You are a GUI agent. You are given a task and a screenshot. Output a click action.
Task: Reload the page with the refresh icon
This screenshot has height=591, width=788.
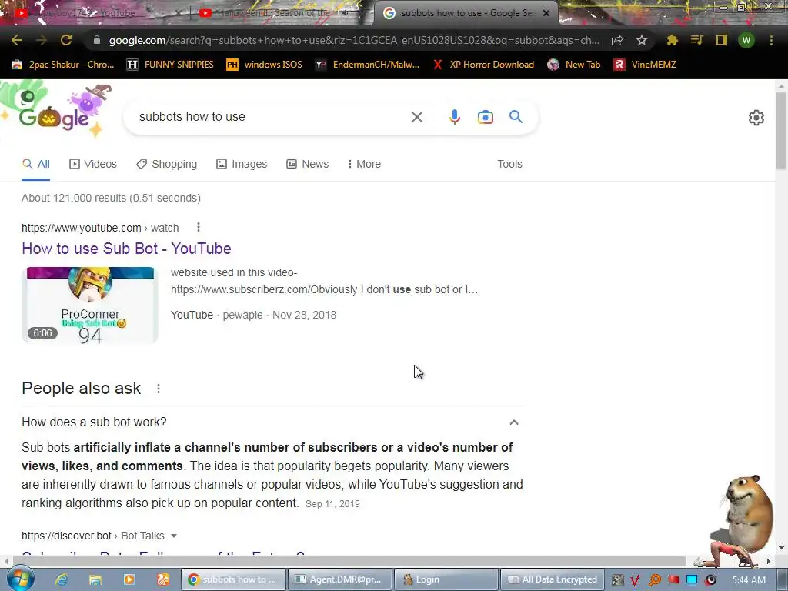pyautogui.click(x=66, y=40)
